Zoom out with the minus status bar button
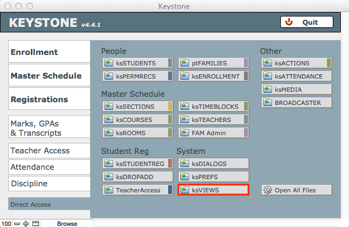The width and height of the screenshot is (349, 227). [x=17, y=224]
